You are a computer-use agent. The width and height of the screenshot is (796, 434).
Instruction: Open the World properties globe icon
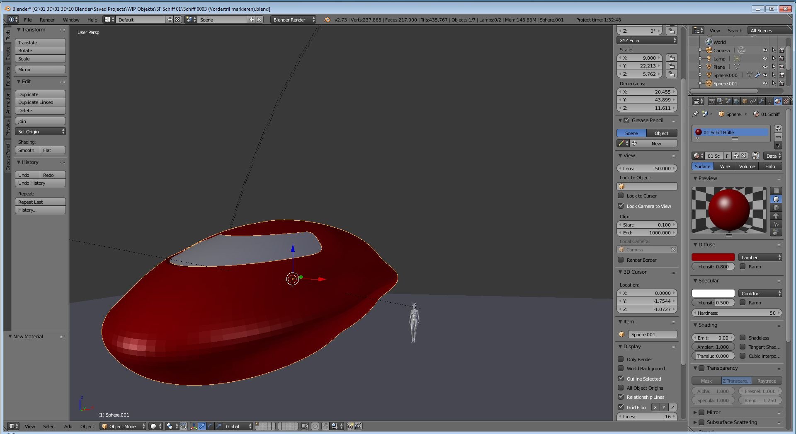click(736, 101)
